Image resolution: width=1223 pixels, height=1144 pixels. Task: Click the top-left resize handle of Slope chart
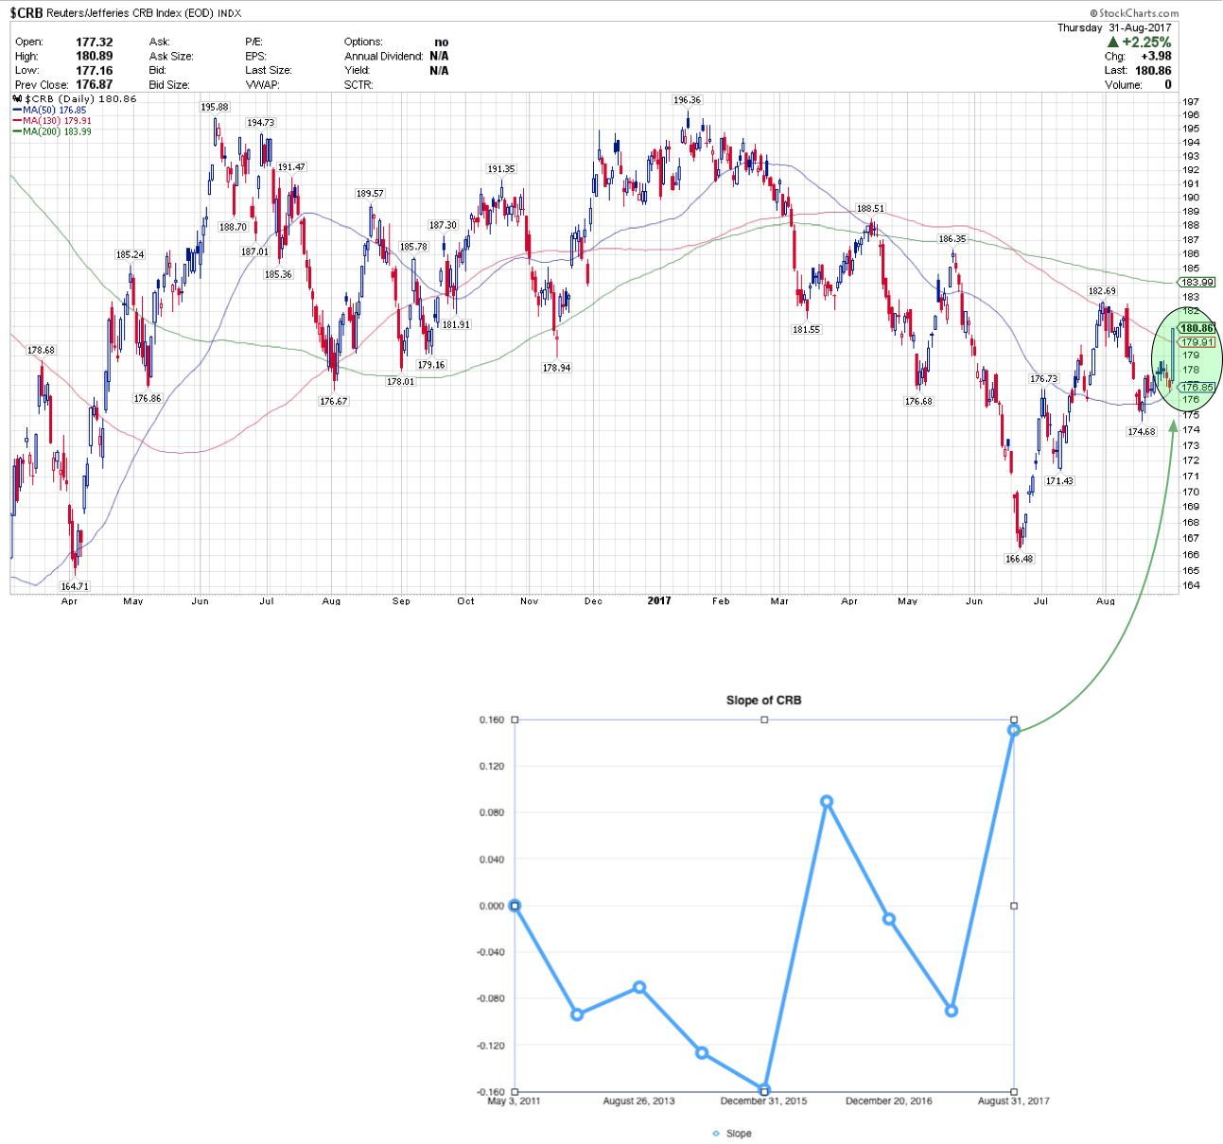tap(515, 719)
